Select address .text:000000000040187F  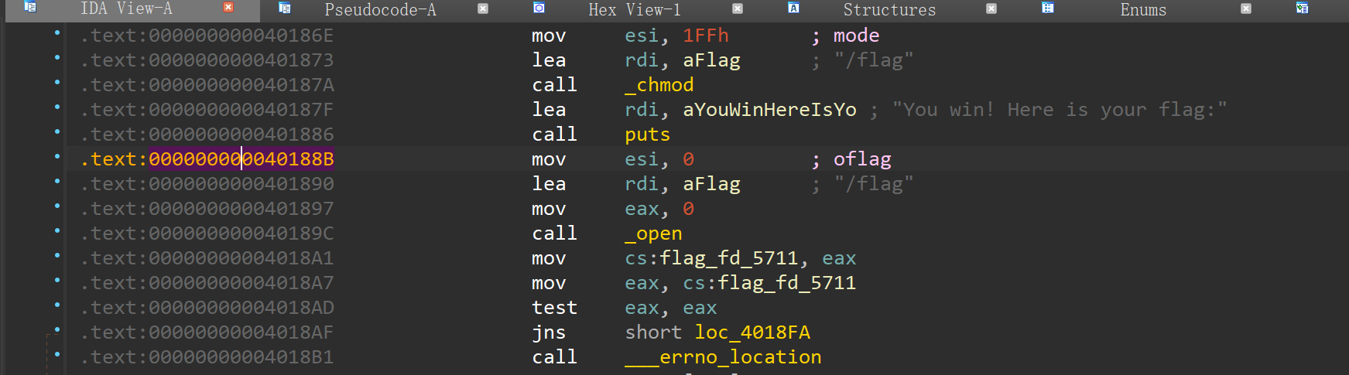[207, 110]
